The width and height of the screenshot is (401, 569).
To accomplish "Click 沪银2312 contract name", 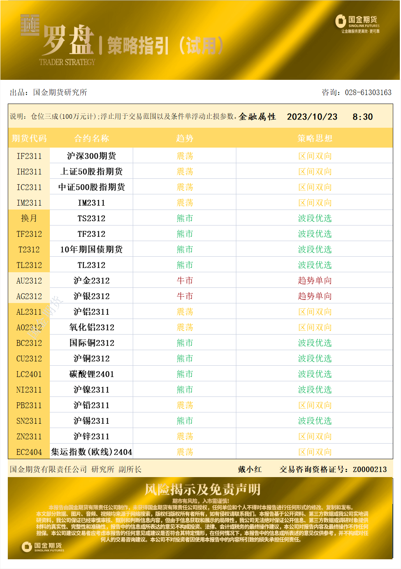I will pos(91,296).
